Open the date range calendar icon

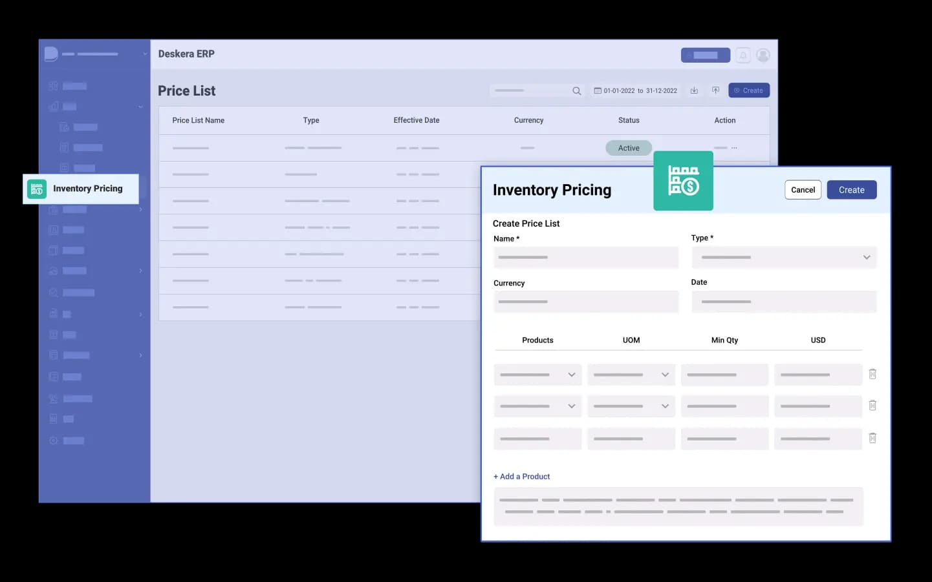[598, 90]
